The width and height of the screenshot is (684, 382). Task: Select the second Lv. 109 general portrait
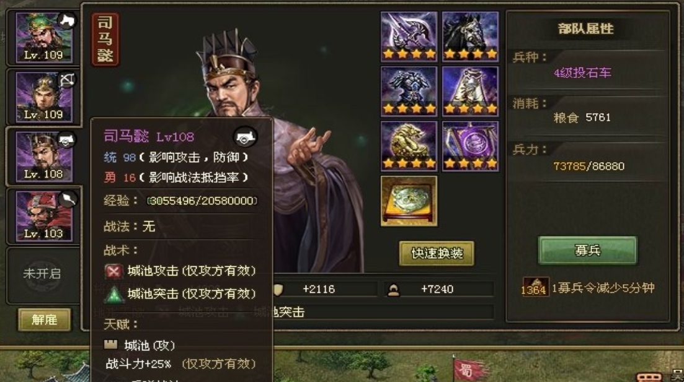point(43,97)
